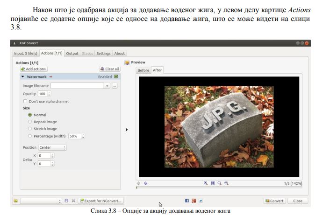This screenshot has height=215, width=315.
Task: Show the Before preview tab
Action: tap(143, 70)
